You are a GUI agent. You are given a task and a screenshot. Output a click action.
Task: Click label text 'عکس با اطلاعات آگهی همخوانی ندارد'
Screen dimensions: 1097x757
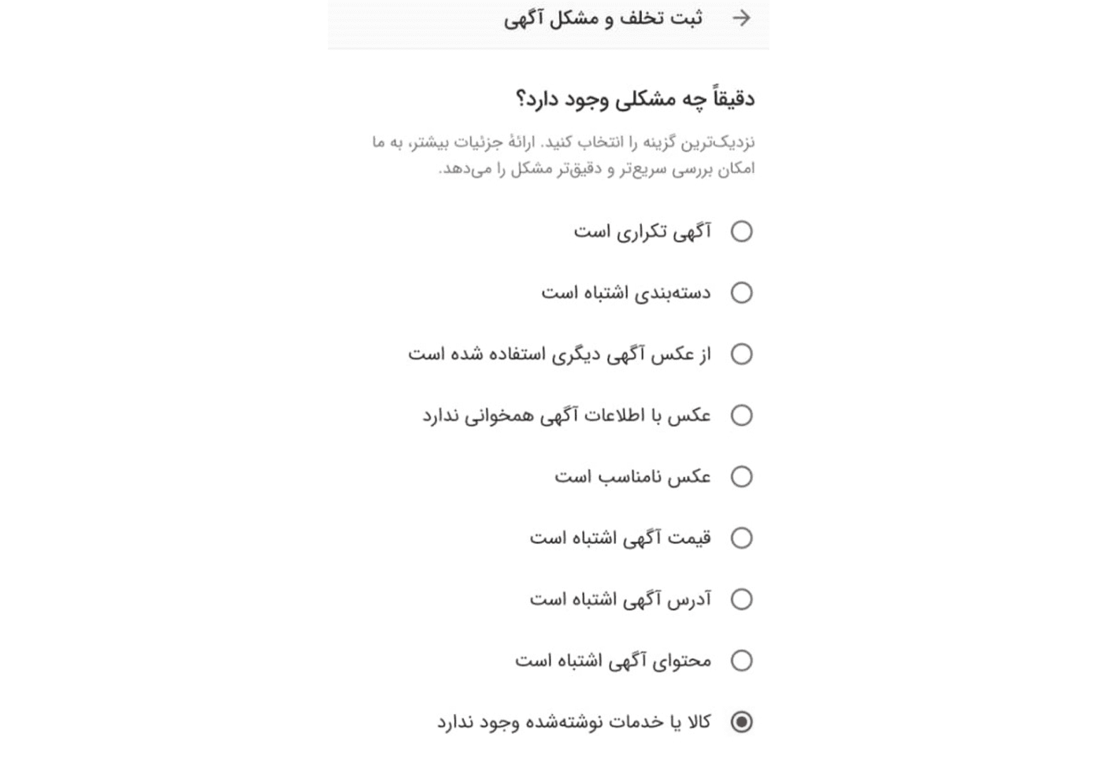pyautogui.click(x=566, y=416)
